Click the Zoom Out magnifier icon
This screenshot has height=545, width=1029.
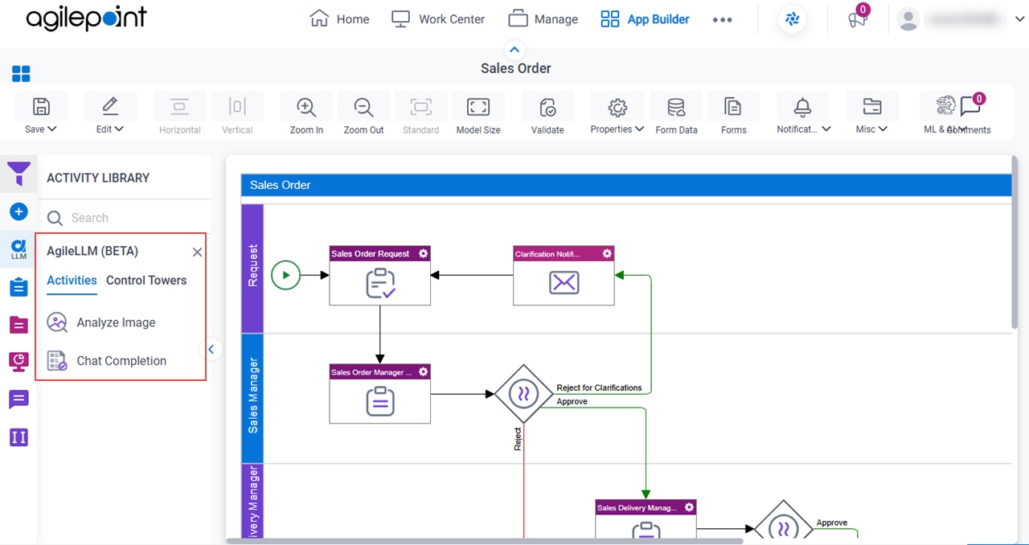[363, 107]
